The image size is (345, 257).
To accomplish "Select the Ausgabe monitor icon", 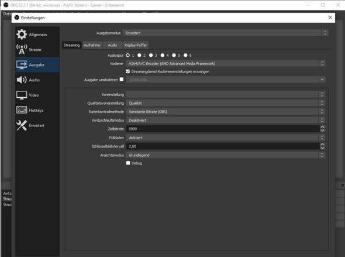I will (22, 64).
